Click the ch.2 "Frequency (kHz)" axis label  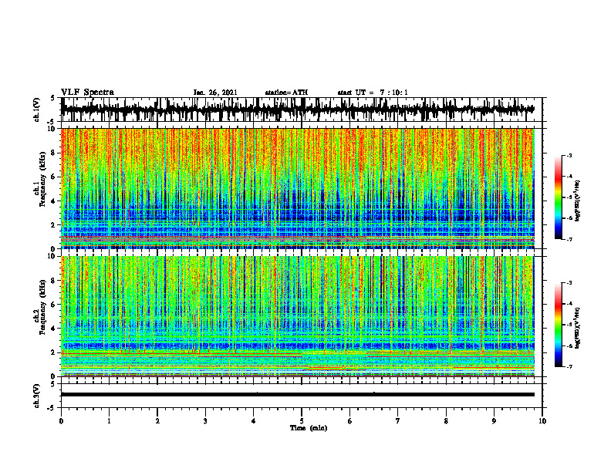click(x=42, y=307)
